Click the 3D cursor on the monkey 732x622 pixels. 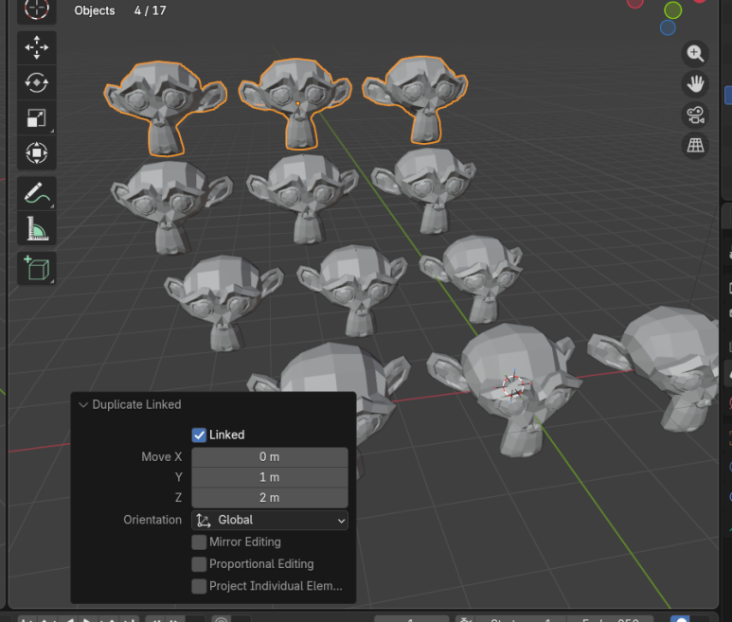[513, 386]
